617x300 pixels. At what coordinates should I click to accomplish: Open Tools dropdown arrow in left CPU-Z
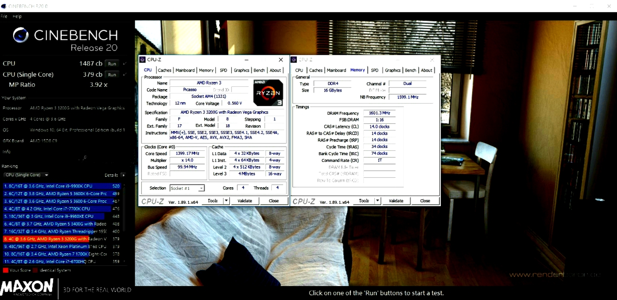(x=226, y=201)
